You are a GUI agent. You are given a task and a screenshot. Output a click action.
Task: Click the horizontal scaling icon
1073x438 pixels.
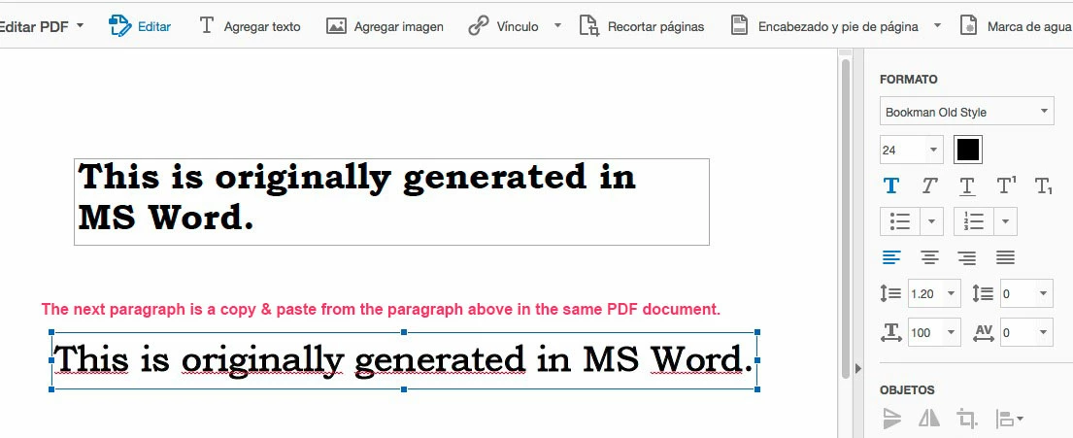891,332
